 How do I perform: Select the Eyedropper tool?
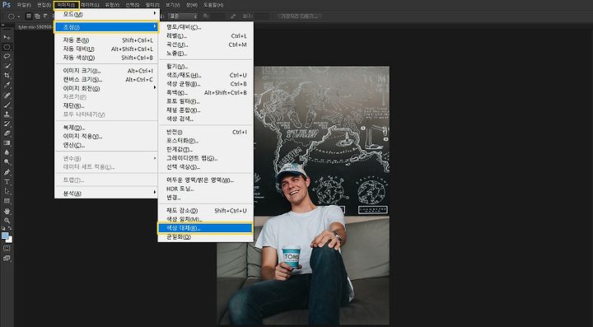(7, 86)
